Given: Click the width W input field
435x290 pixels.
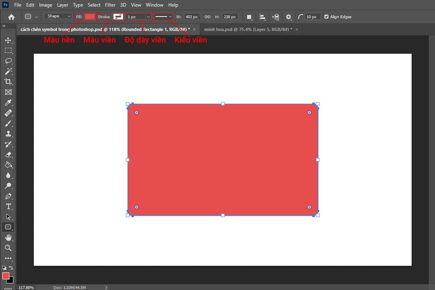Looking at the screenshot, I should [x=192, y=17].
